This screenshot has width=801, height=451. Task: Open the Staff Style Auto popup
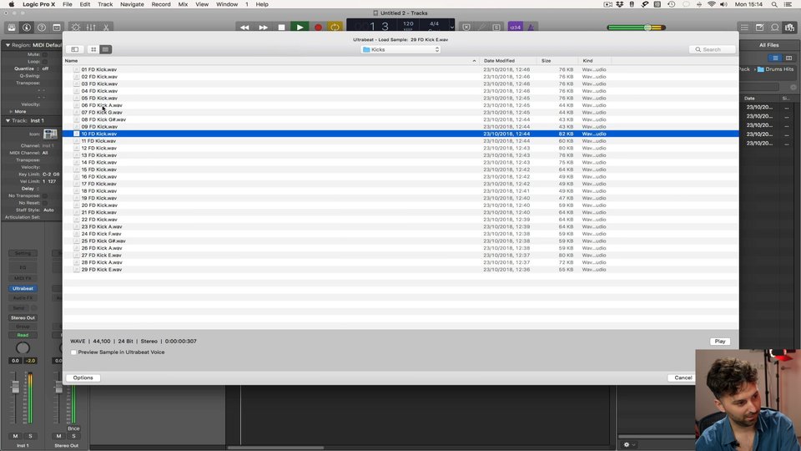point(48,210)
